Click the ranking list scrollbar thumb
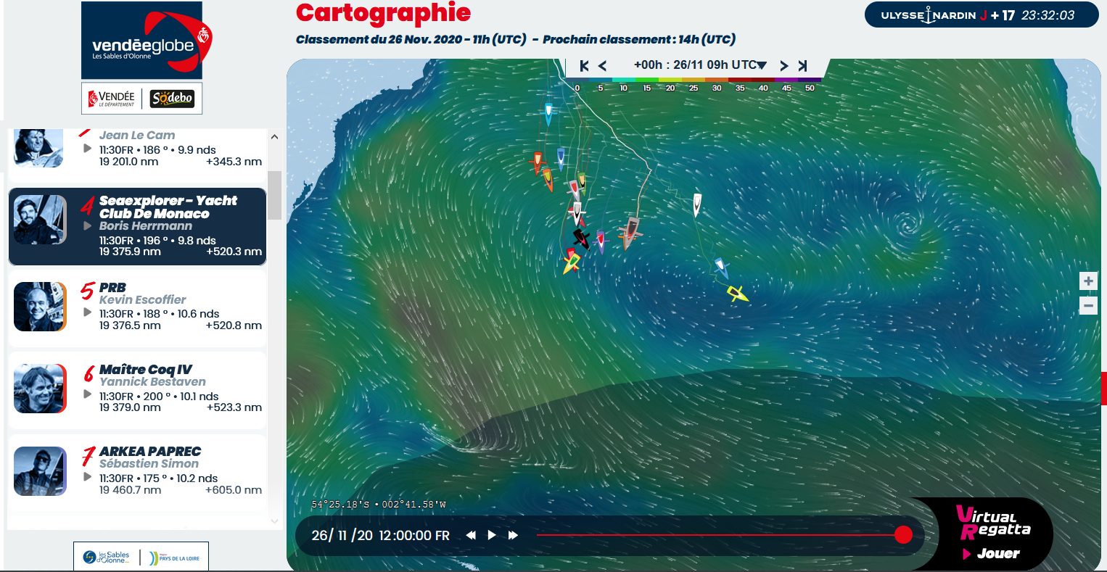 [x=274, y=195]
